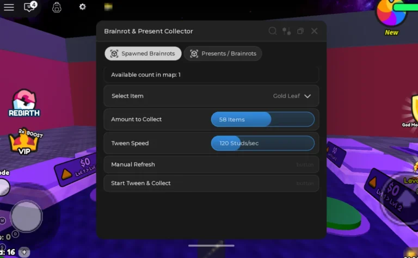Open the chat icon with badge 4
This screenshot has width=418, height=258.
coord(30,7)
